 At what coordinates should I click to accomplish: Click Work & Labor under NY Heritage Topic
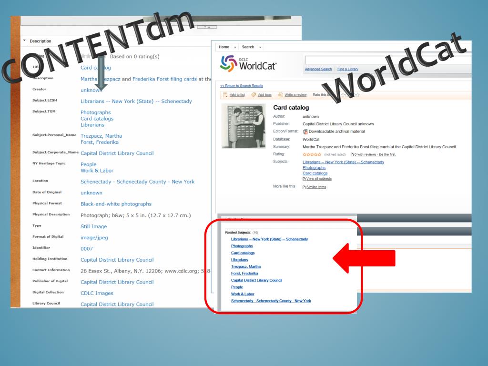pos(97,171)
